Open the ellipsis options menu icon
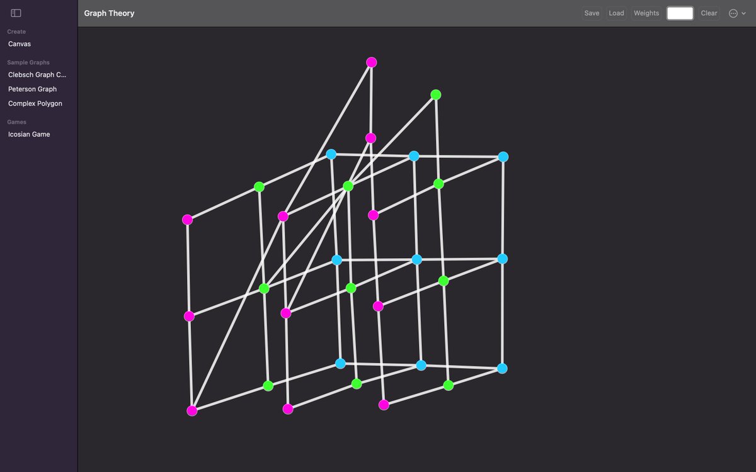 coord(733,13)
